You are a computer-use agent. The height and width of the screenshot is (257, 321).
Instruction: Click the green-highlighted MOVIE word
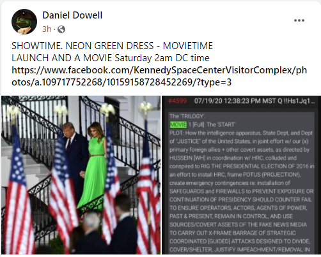tap(178, 124)
